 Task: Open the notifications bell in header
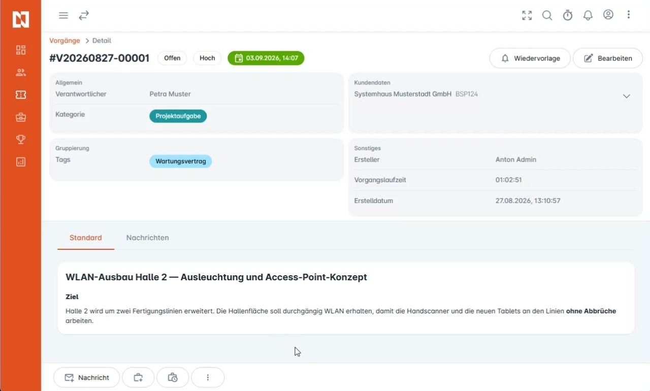coord(588,15)
